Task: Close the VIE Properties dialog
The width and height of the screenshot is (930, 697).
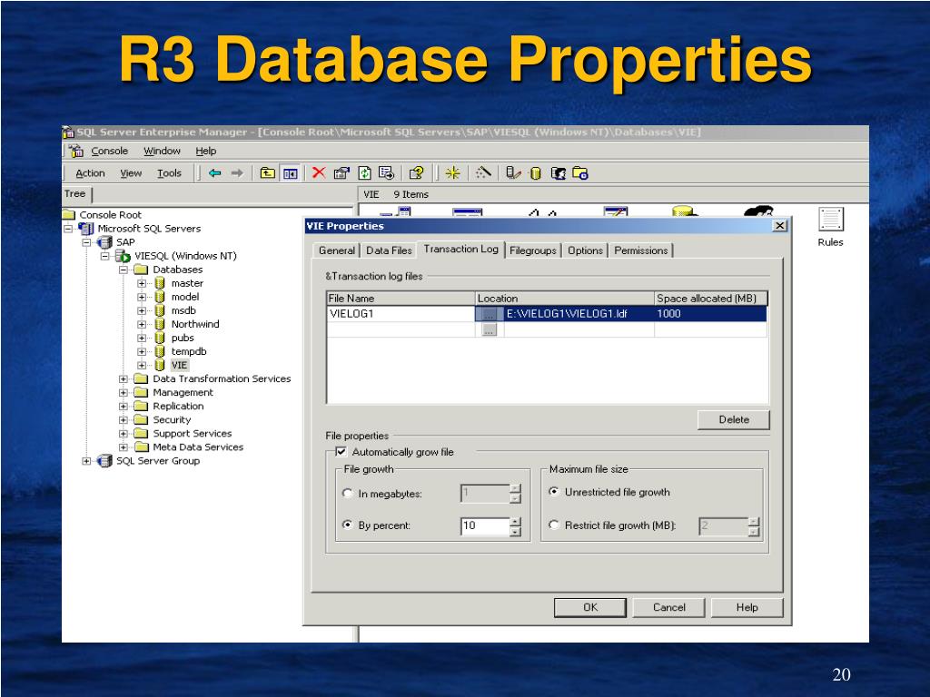Action: [x=780, y=226]
